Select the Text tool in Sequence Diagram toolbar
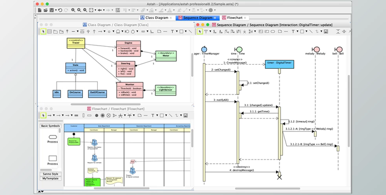The width and height of the screenshot is (386, 195). click(x=293, y=31)
